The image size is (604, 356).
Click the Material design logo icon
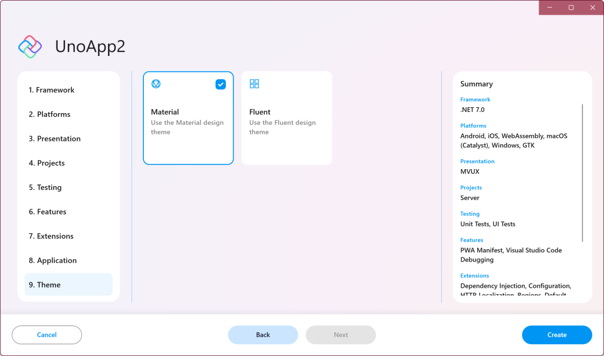tap(156, 84)
